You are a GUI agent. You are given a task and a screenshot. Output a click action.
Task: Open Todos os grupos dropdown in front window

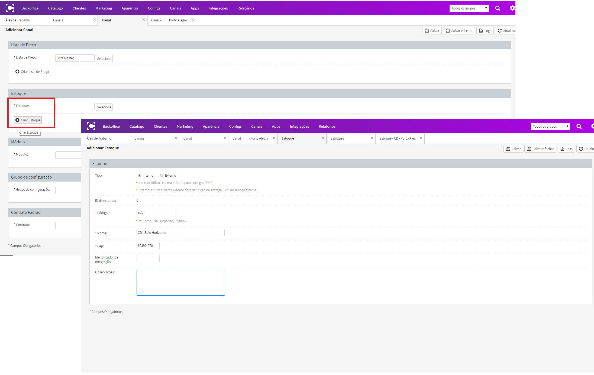click(x=550, y=126)
